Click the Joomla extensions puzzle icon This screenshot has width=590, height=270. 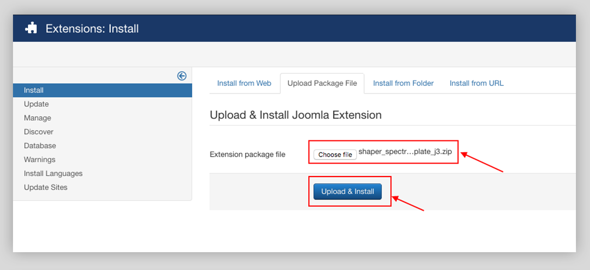pos(31,28)
